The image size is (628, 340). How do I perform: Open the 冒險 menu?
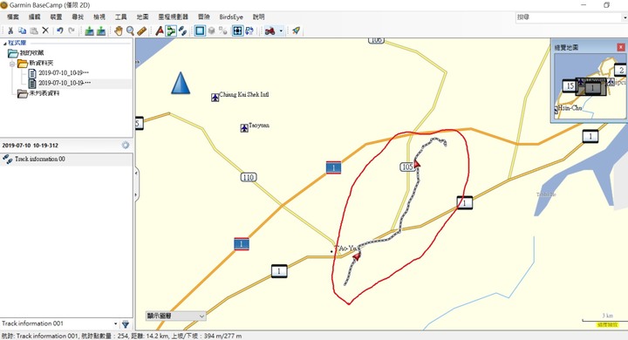tap(204, 17)
